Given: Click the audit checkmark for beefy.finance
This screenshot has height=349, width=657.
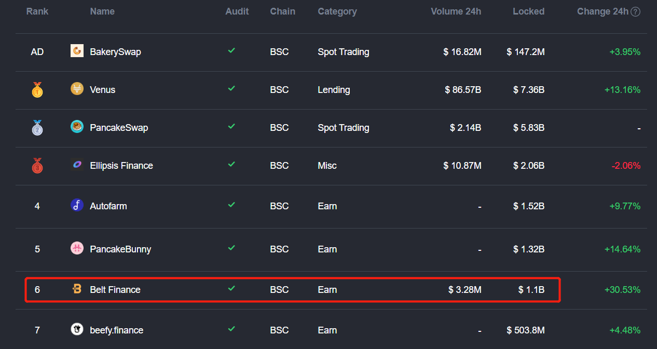Looking at the screenshot, I should click(231, 329).
